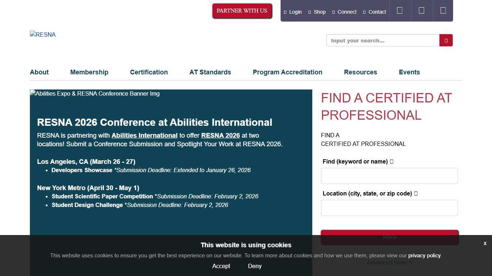Click the info icon beside Find keyword label
This screenshot has width=492, height=276.
click(392, 162)
